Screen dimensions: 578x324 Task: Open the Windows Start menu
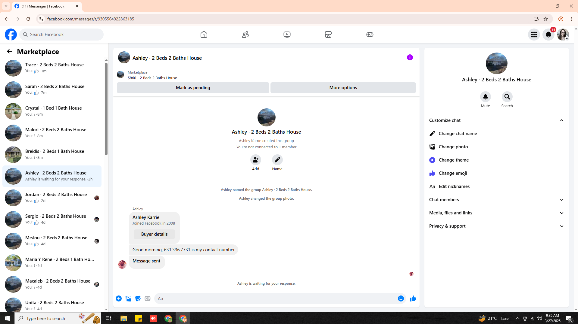click(x=7, y=318)
